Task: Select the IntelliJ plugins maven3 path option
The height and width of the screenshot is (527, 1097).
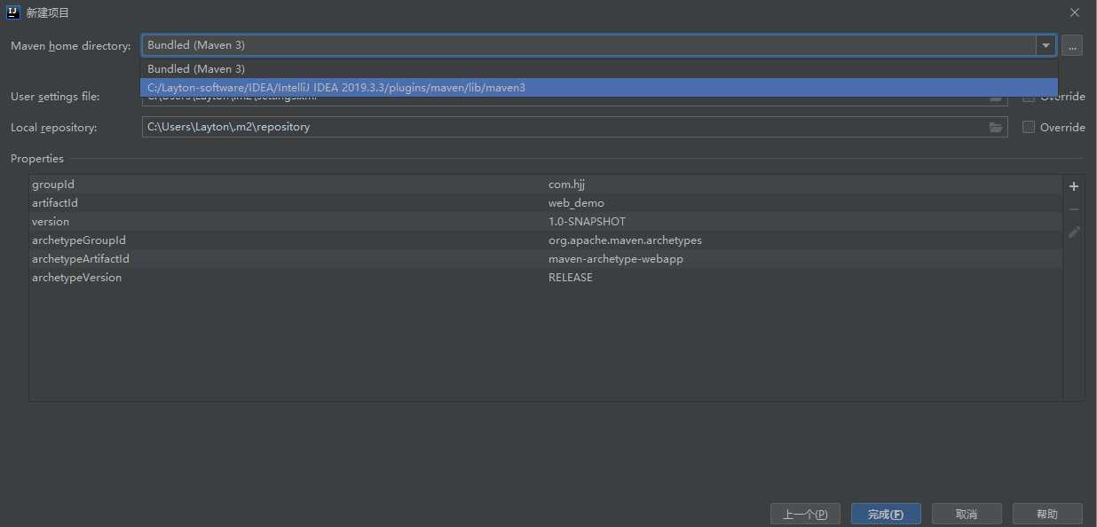Action: [x=599, y=87]
